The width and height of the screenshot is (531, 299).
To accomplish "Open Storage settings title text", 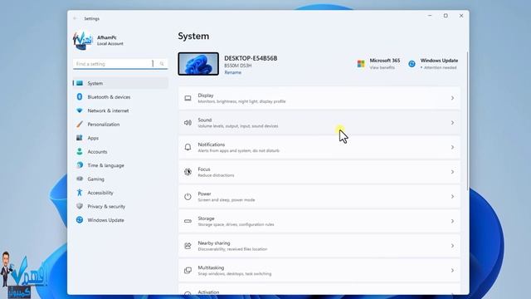I will point(206,218).
